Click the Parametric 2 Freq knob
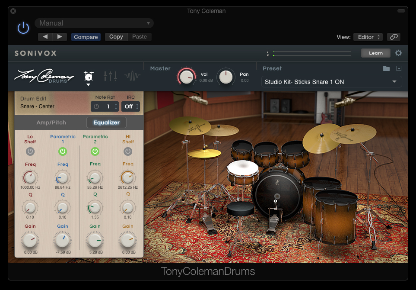 pyautogui.click(x=95, y=178)
